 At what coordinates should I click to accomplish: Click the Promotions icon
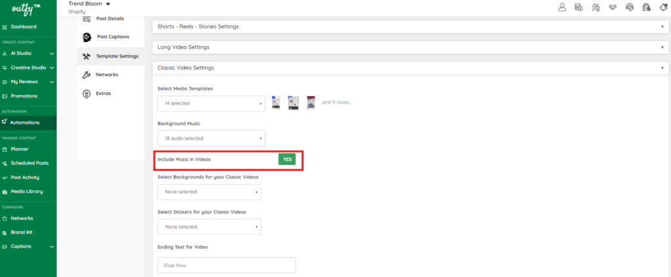pos(5,96)
